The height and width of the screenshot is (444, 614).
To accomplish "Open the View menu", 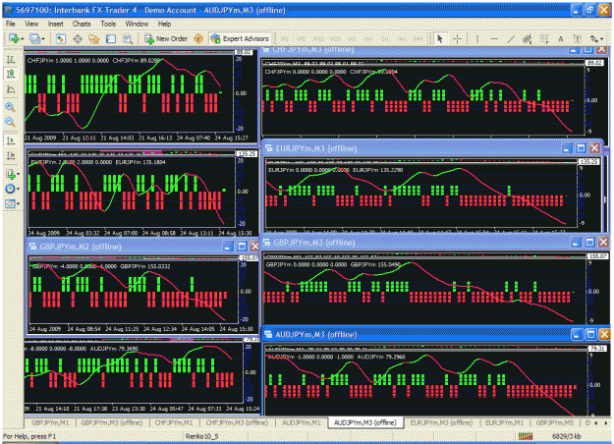I will coord(31,25).
